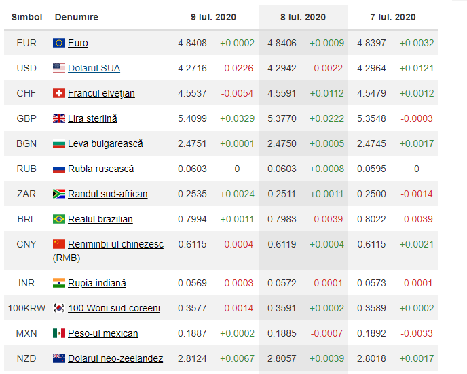Open the Peso-ul mexican link
Screen dimensions: 467x374
point(102,333)
